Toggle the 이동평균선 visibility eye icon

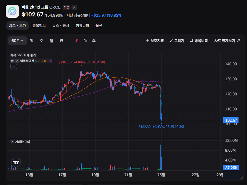pos(12,61)
